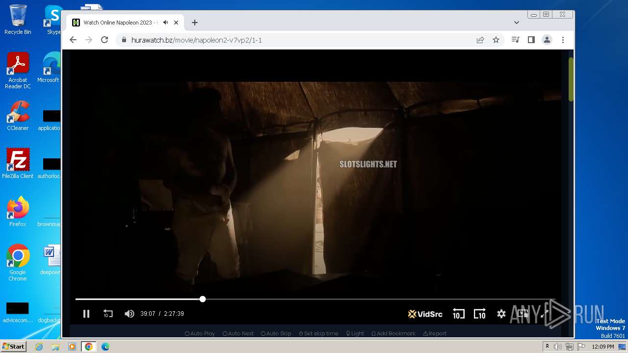Open Chrome side panel

(531, 40)
